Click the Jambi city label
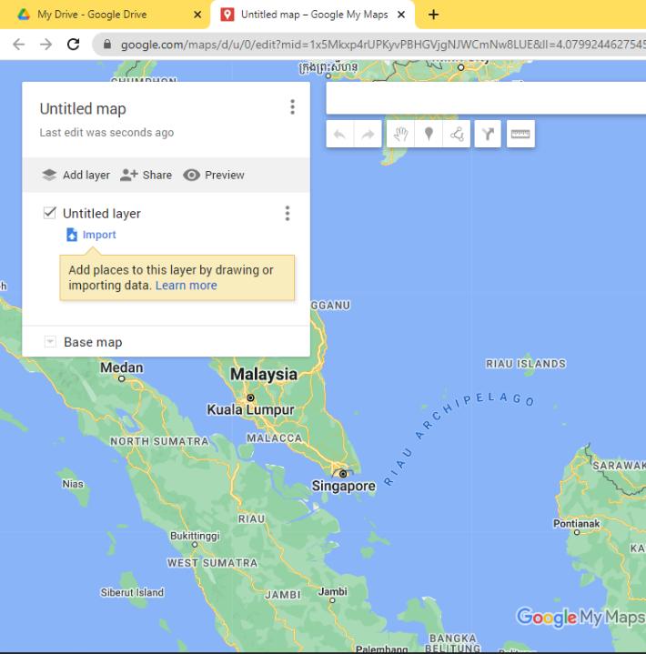The image size is (646, 654). (333, 591)
